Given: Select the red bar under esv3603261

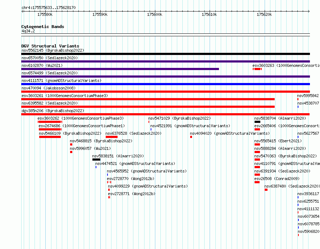Looking at the screenshot, I should point(148,99).
